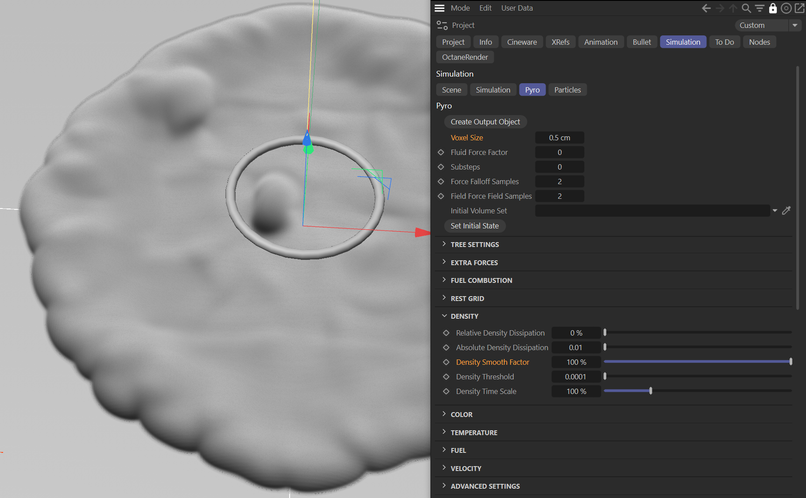Go forward with the right arrow icon
The image size is (806, 498).
pyautogui.click(x=720, y=8)
